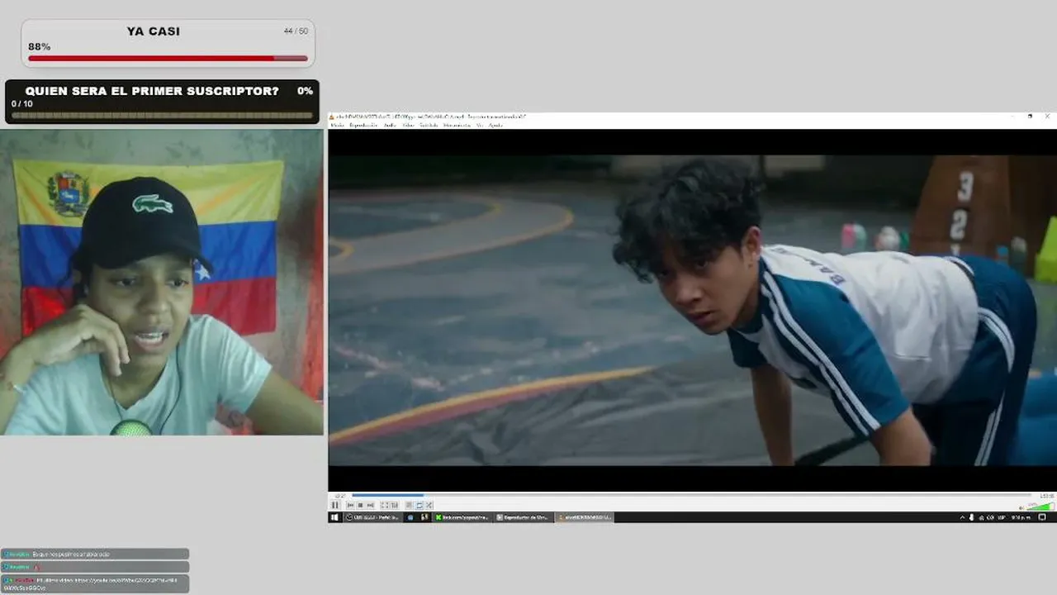1057x595 pixels.
Task: Click the VLC video display area
Action: [692, 310]
